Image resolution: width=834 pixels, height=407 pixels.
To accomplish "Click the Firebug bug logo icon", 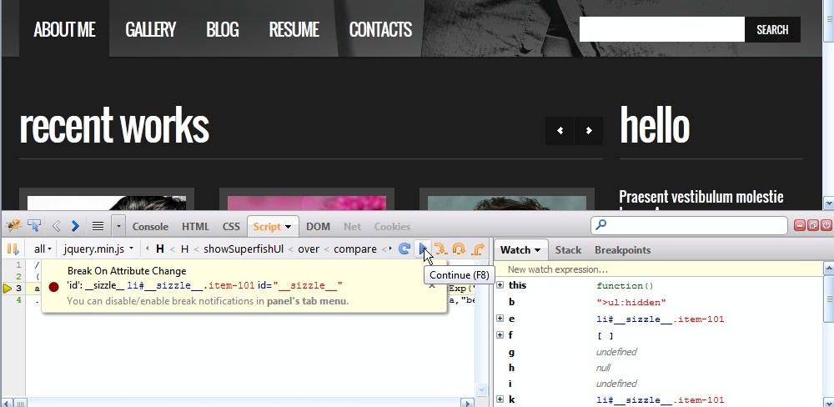I will pos(13,226).
